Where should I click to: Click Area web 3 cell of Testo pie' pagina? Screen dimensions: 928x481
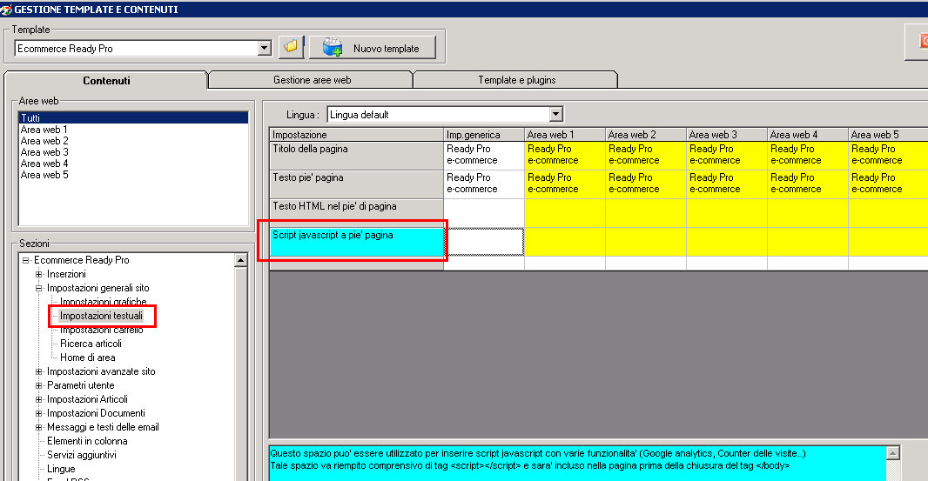tap(727, 184)
